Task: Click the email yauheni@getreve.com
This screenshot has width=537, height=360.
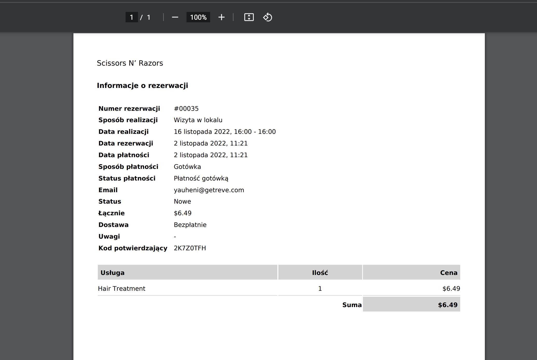Action: 209,190
